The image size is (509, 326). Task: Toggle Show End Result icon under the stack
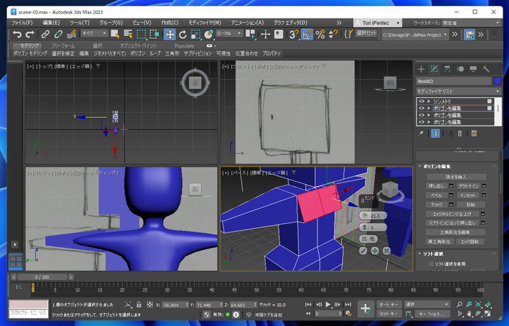click(x=435, y=133)
